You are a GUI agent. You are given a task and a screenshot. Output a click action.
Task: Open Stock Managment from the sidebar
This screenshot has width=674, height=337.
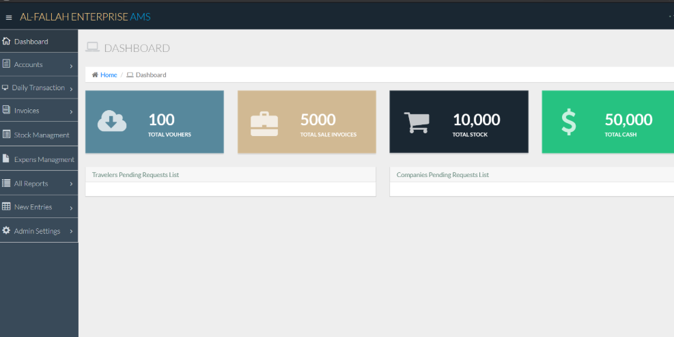pos(41,135)
